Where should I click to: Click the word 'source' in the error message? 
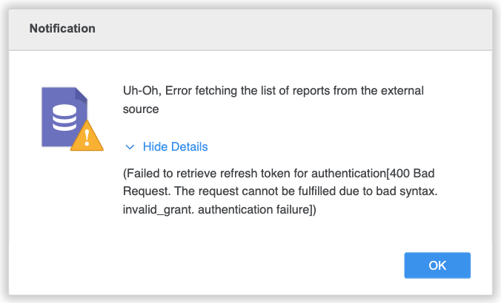tap(141, 109)
